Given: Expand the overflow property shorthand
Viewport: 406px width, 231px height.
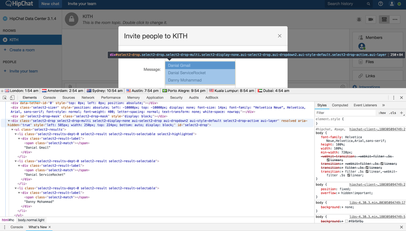Looking at the screenshot, I should [x=339, y=193].
